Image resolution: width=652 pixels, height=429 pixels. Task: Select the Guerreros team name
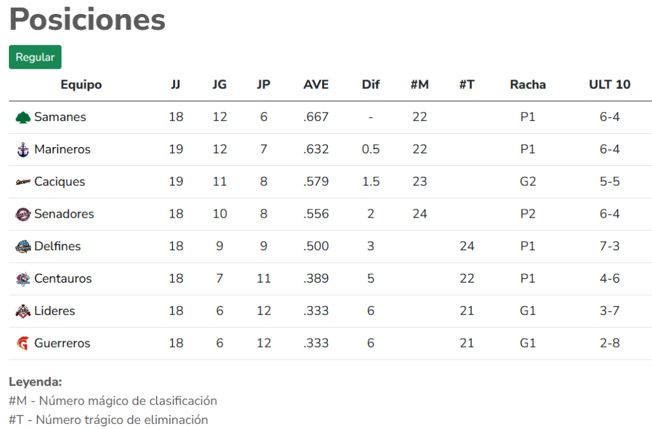pyautogui.click(x=62, y=343)
